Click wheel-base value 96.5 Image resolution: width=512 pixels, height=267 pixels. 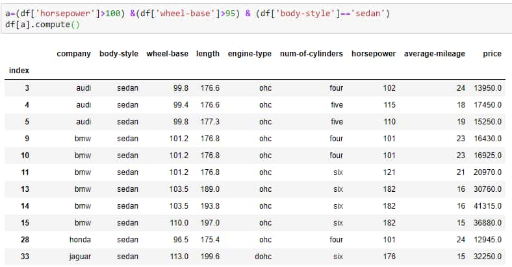pos(181,240)
